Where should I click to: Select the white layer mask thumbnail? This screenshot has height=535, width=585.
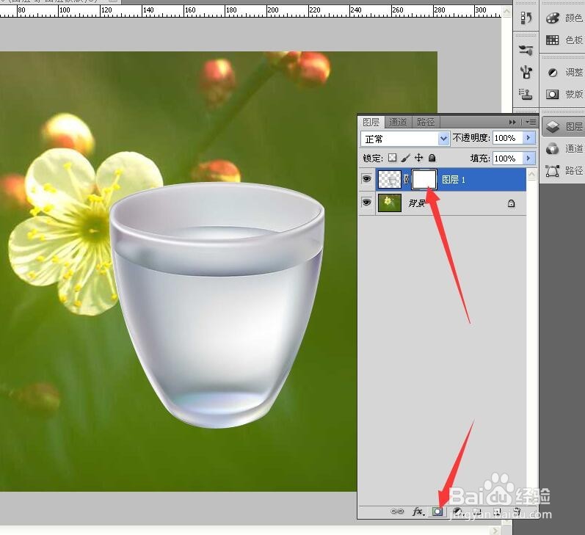pyautogui.click(x=424, y=180)
